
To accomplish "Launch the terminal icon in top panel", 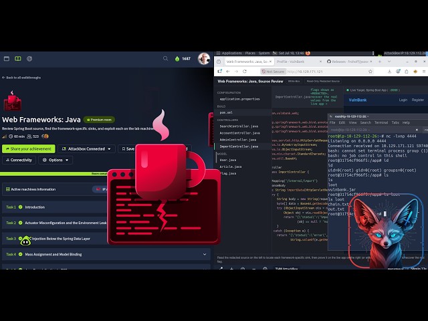I will 275,53.
